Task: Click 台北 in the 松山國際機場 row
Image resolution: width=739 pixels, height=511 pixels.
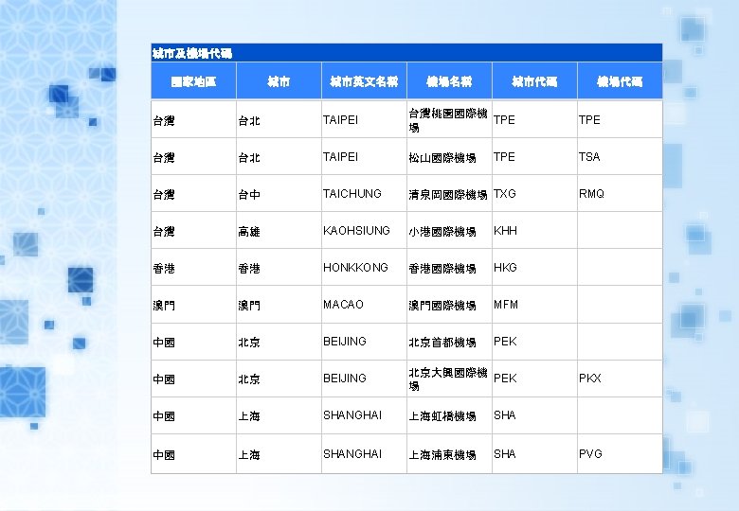Action: point(249,158)
